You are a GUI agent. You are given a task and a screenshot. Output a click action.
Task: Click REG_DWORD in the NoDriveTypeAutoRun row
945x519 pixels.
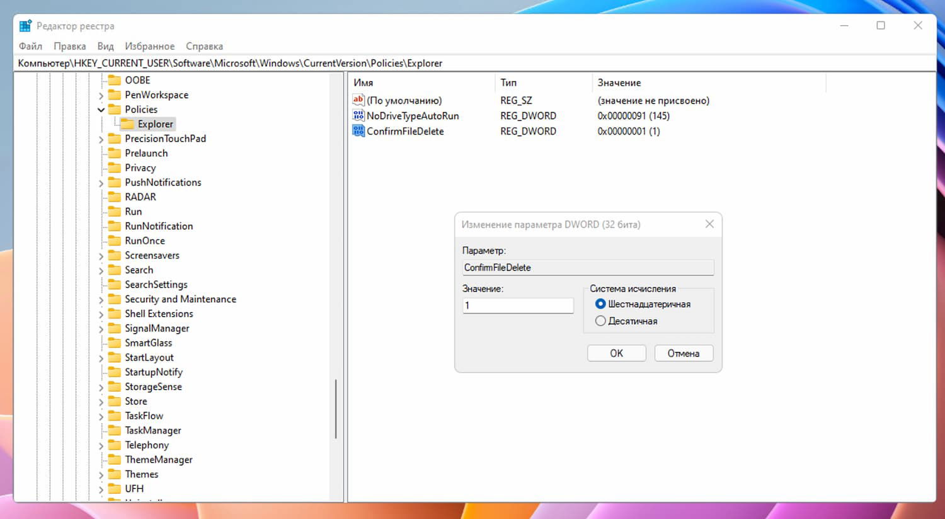(528, 116)
